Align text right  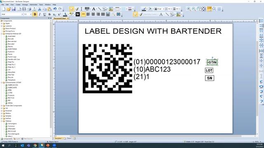[98, 14]
